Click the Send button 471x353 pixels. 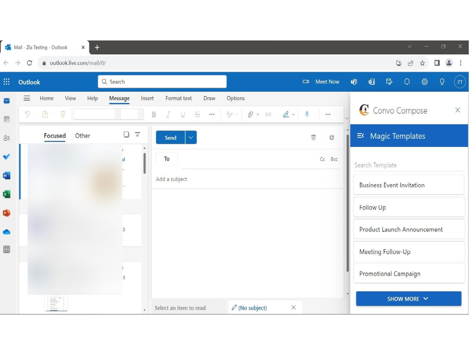click(x=171, y=137)
